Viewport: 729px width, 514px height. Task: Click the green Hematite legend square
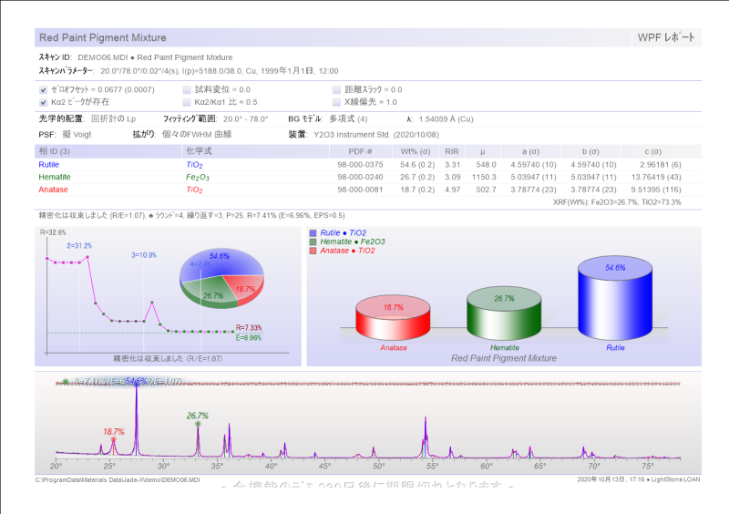point(312,242)
